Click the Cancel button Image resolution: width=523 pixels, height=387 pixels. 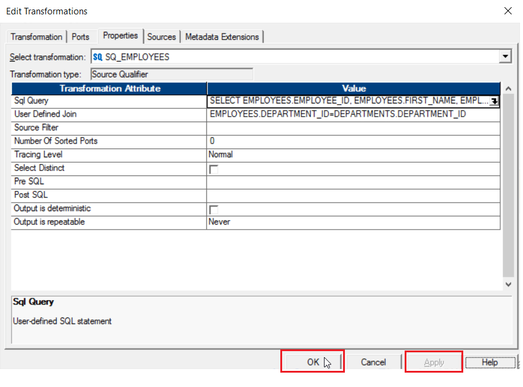click(x=373, y=362)
